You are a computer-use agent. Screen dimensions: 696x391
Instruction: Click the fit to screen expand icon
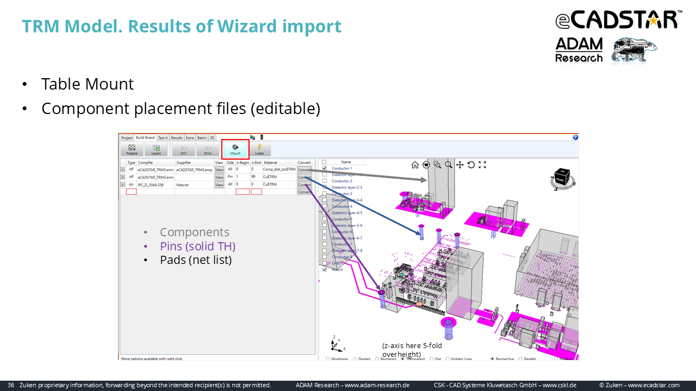[x=482, y=165]
